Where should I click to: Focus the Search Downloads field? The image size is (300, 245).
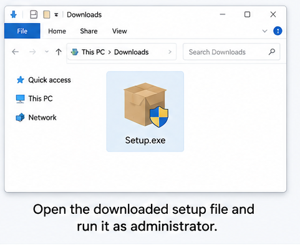coord(231,52)
